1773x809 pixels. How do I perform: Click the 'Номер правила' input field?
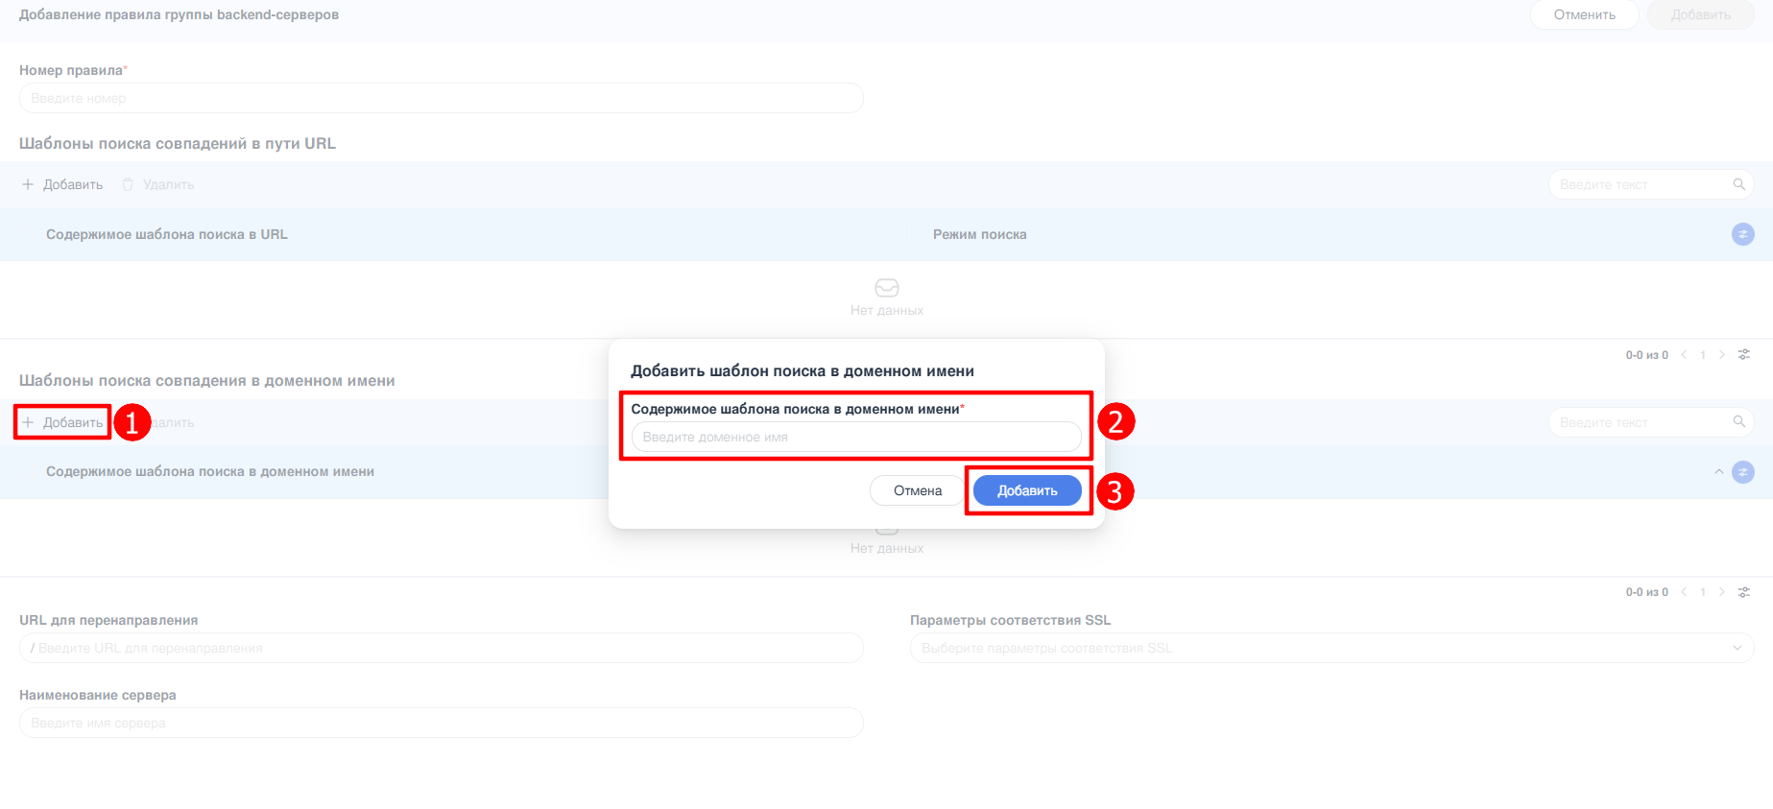coord(441,98)
